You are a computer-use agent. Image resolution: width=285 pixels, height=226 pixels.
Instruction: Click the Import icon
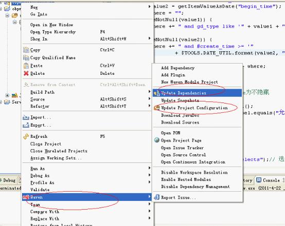pos(26,117)
